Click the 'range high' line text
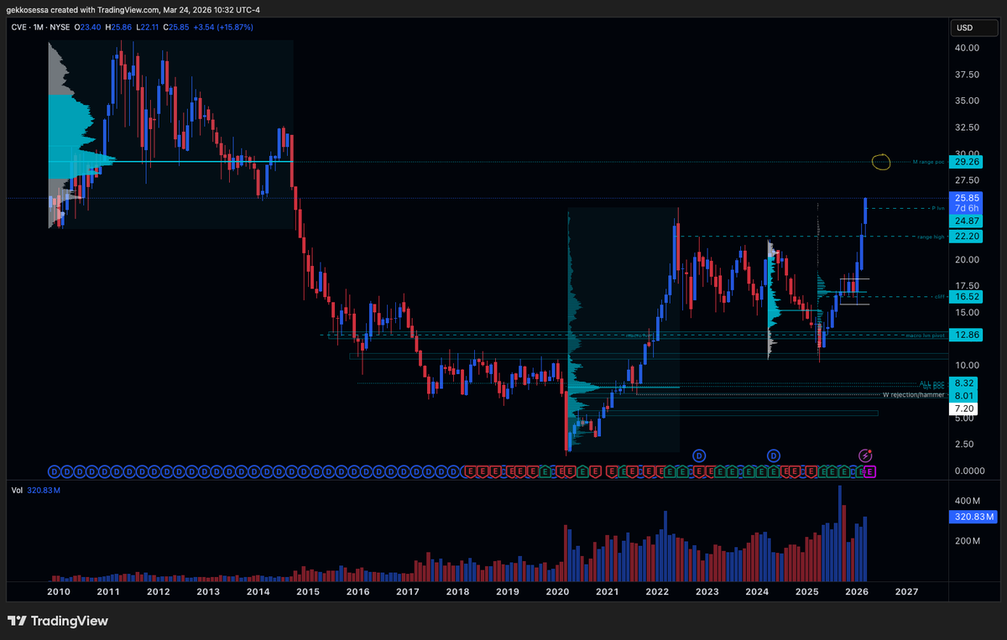 (931, 237)
